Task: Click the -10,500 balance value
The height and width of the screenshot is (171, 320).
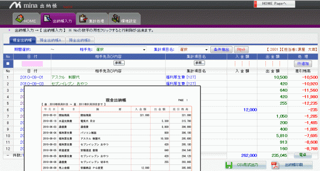Action: [310, 78]
